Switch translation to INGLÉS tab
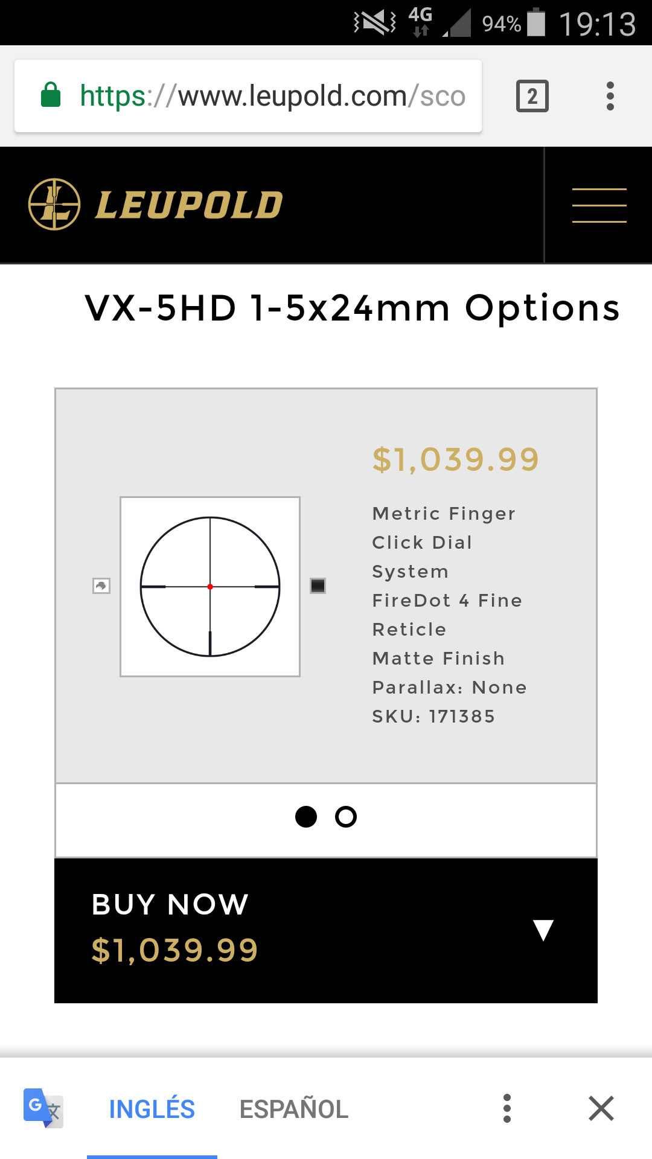 (152, 1109)
